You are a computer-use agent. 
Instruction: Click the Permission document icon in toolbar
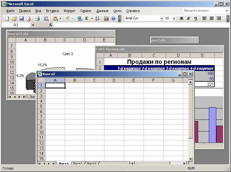pos(29,18)
